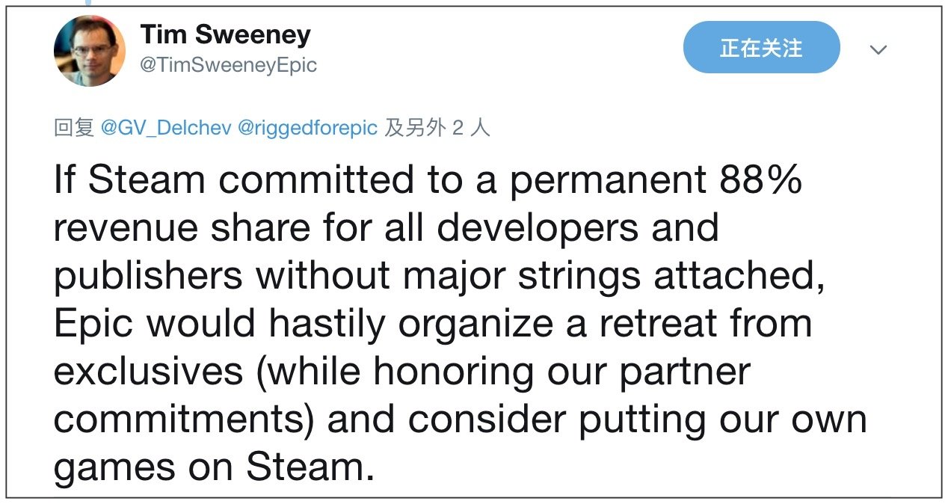948x504 pixels.
Task: Open the @TimSweeneyEpic handle link
Action: pyautogui.click(x=229, y=65)
